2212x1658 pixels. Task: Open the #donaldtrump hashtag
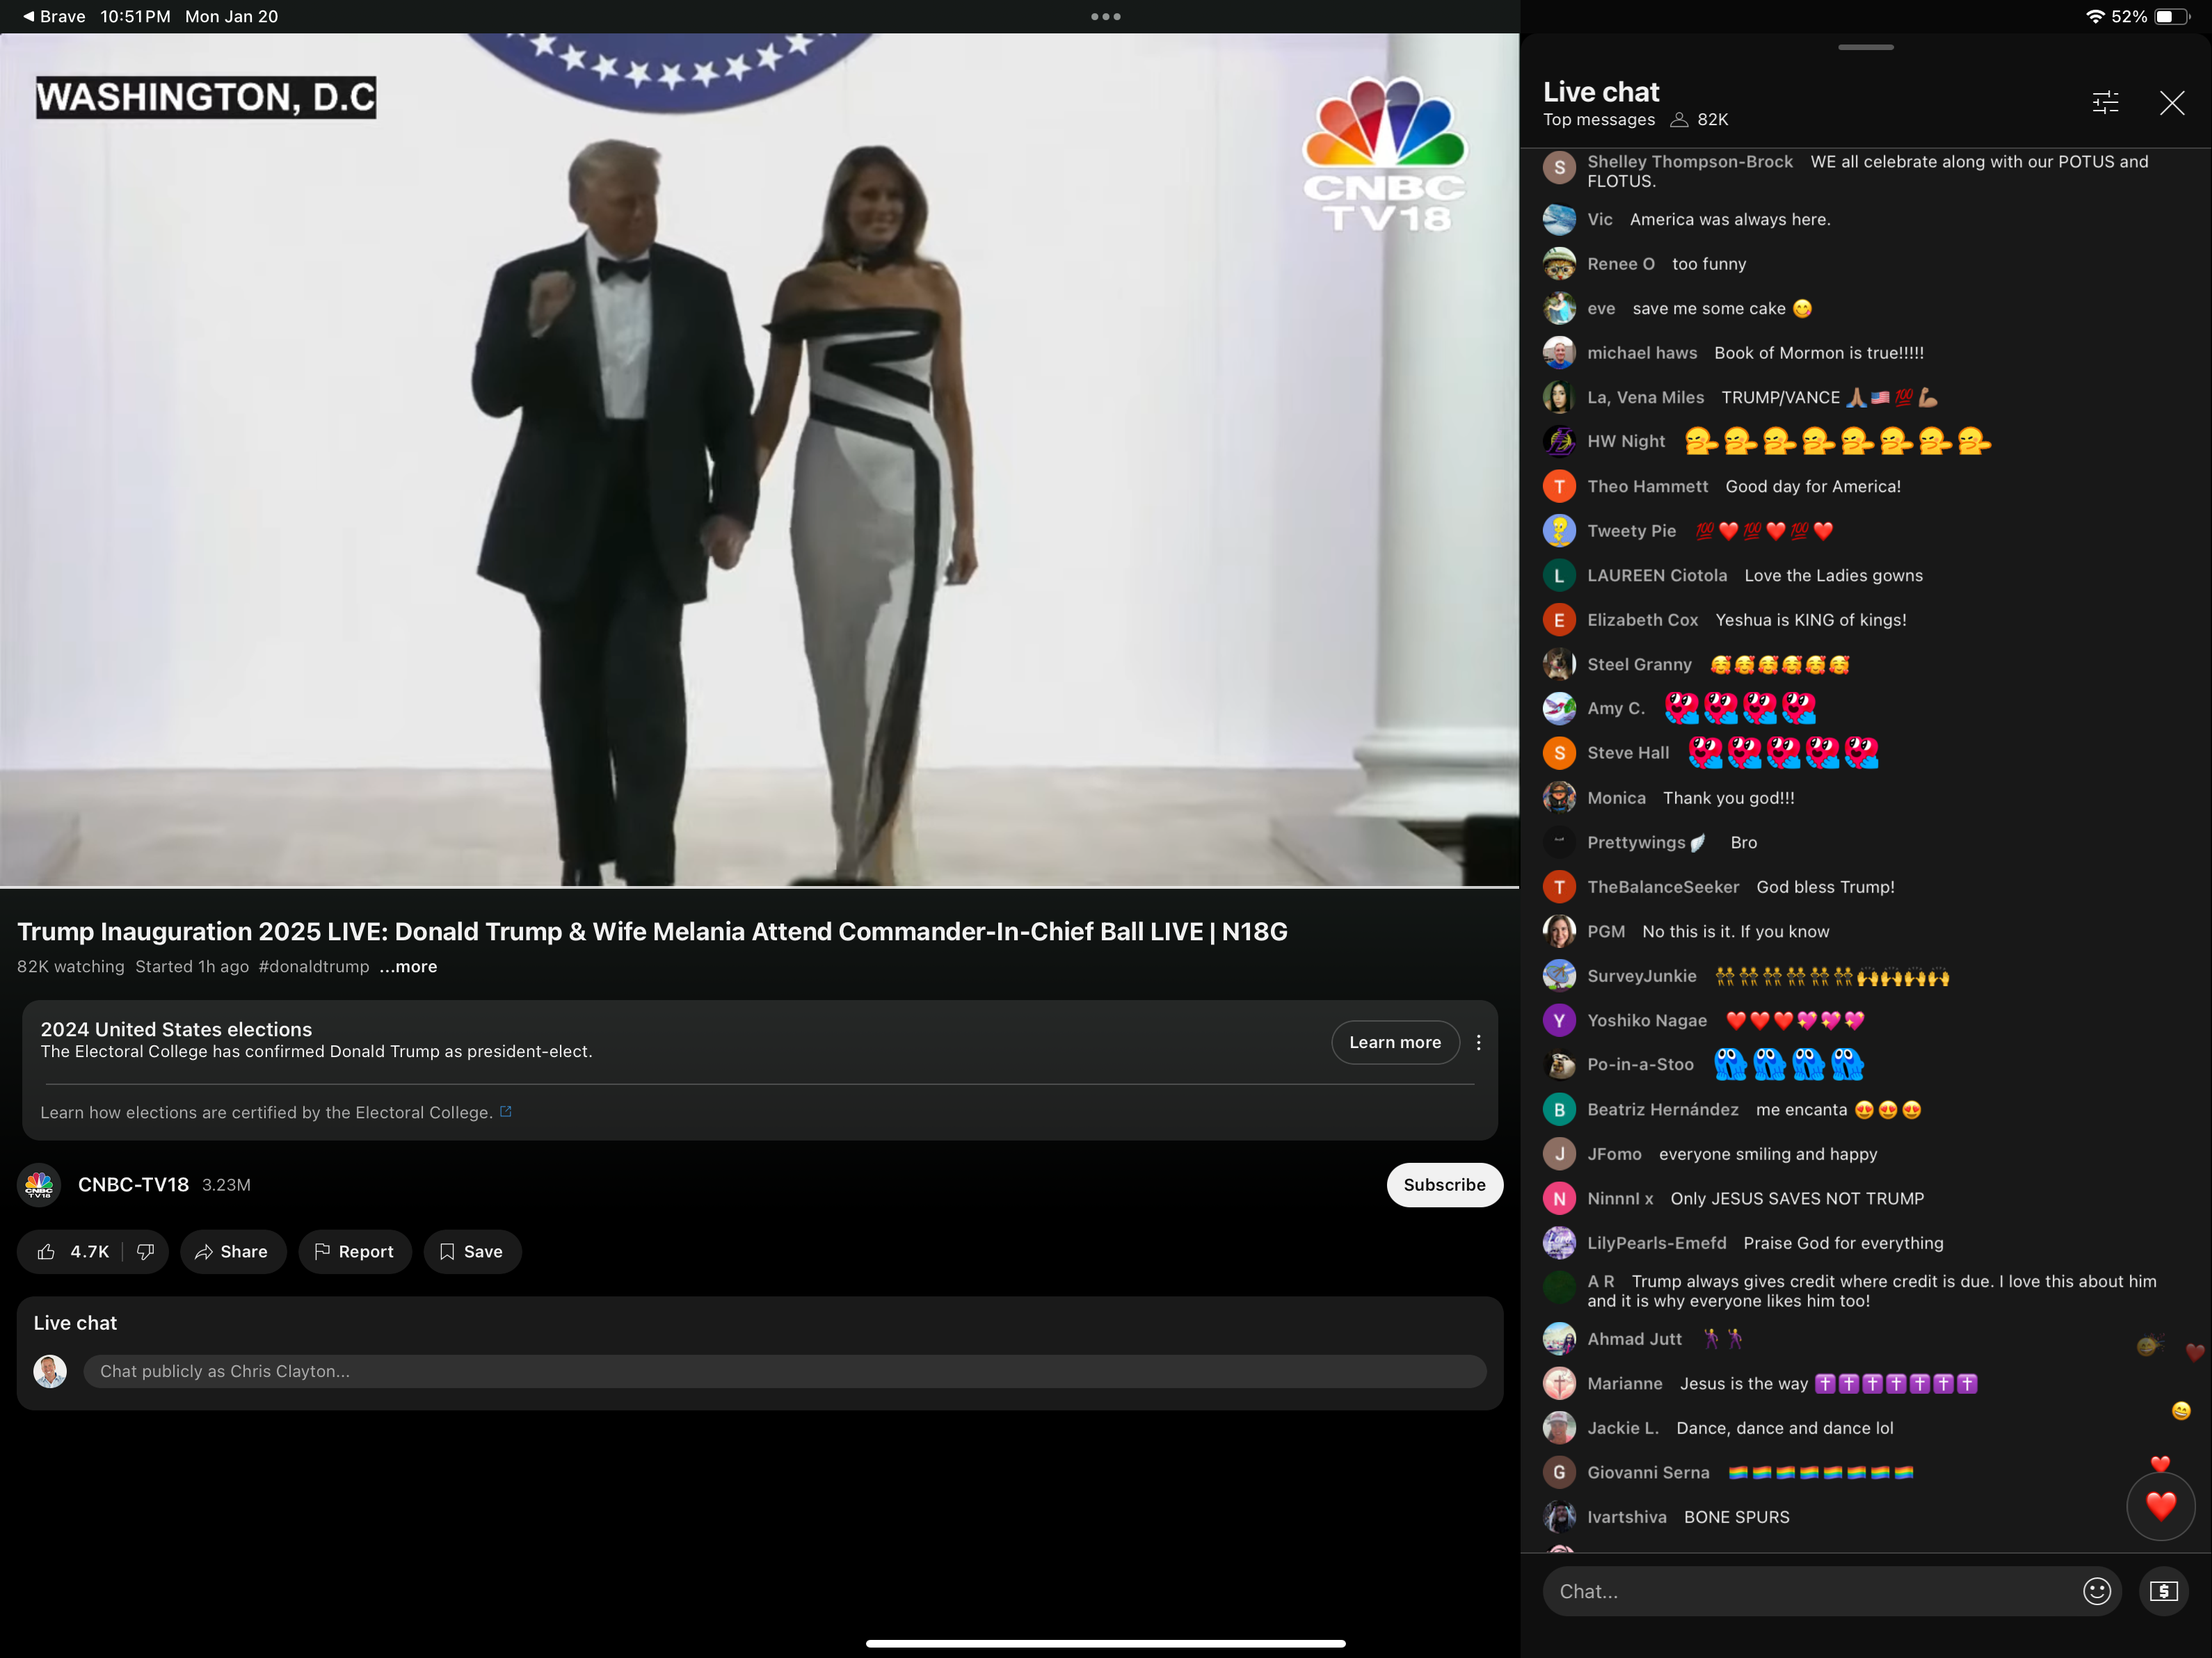pyautogui.click(x=313, y=966)
